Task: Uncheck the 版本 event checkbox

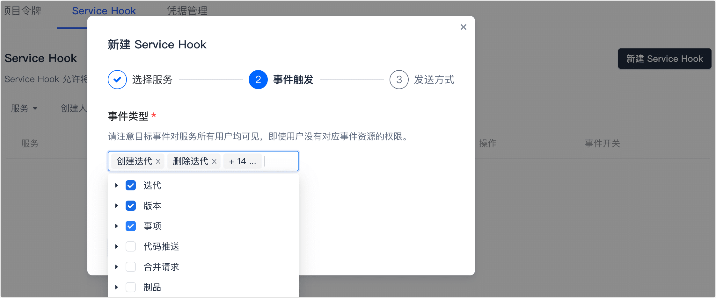Action: click(x=130, y=206)
